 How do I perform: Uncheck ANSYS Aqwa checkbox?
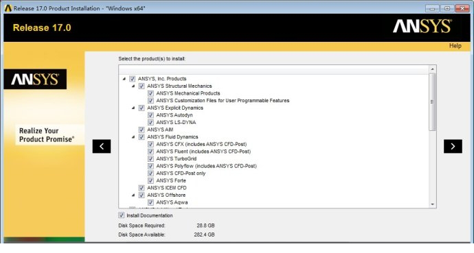click(150, 202)
